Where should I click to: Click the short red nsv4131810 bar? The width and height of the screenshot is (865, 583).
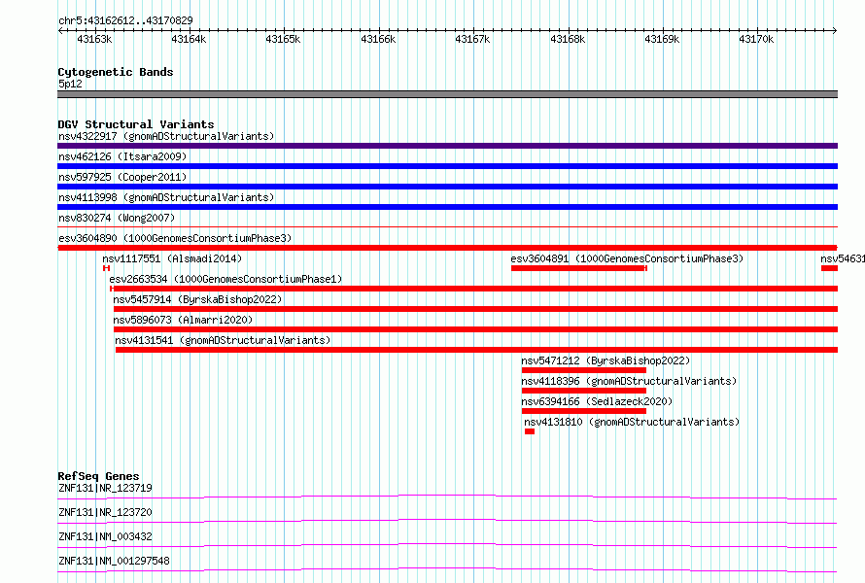[530, 431]
